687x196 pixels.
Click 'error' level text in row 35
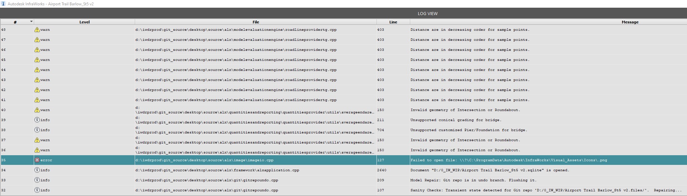click(x=46, y=160)
